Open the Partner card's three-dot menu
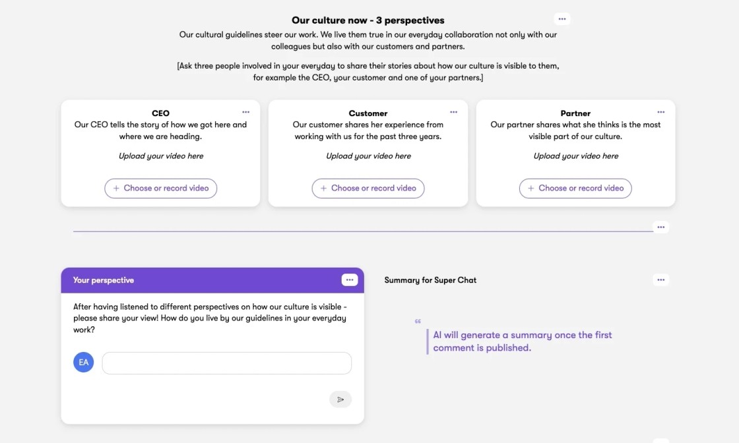 pos(660,112)
